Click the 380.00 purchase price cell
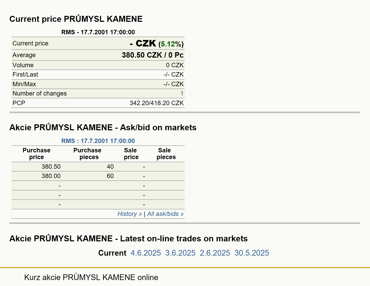The height and width of the screenshot is (286, 370). 51,176
